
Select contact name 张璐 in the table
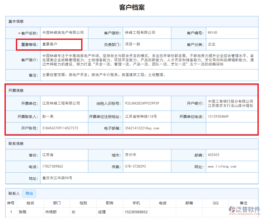coord(22,212)
